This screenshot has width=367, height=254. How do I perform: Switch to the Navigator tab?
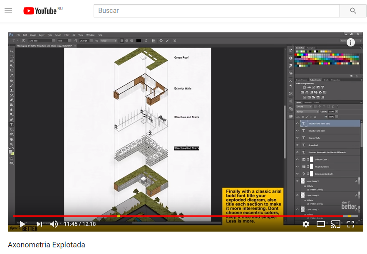[311, 48]
